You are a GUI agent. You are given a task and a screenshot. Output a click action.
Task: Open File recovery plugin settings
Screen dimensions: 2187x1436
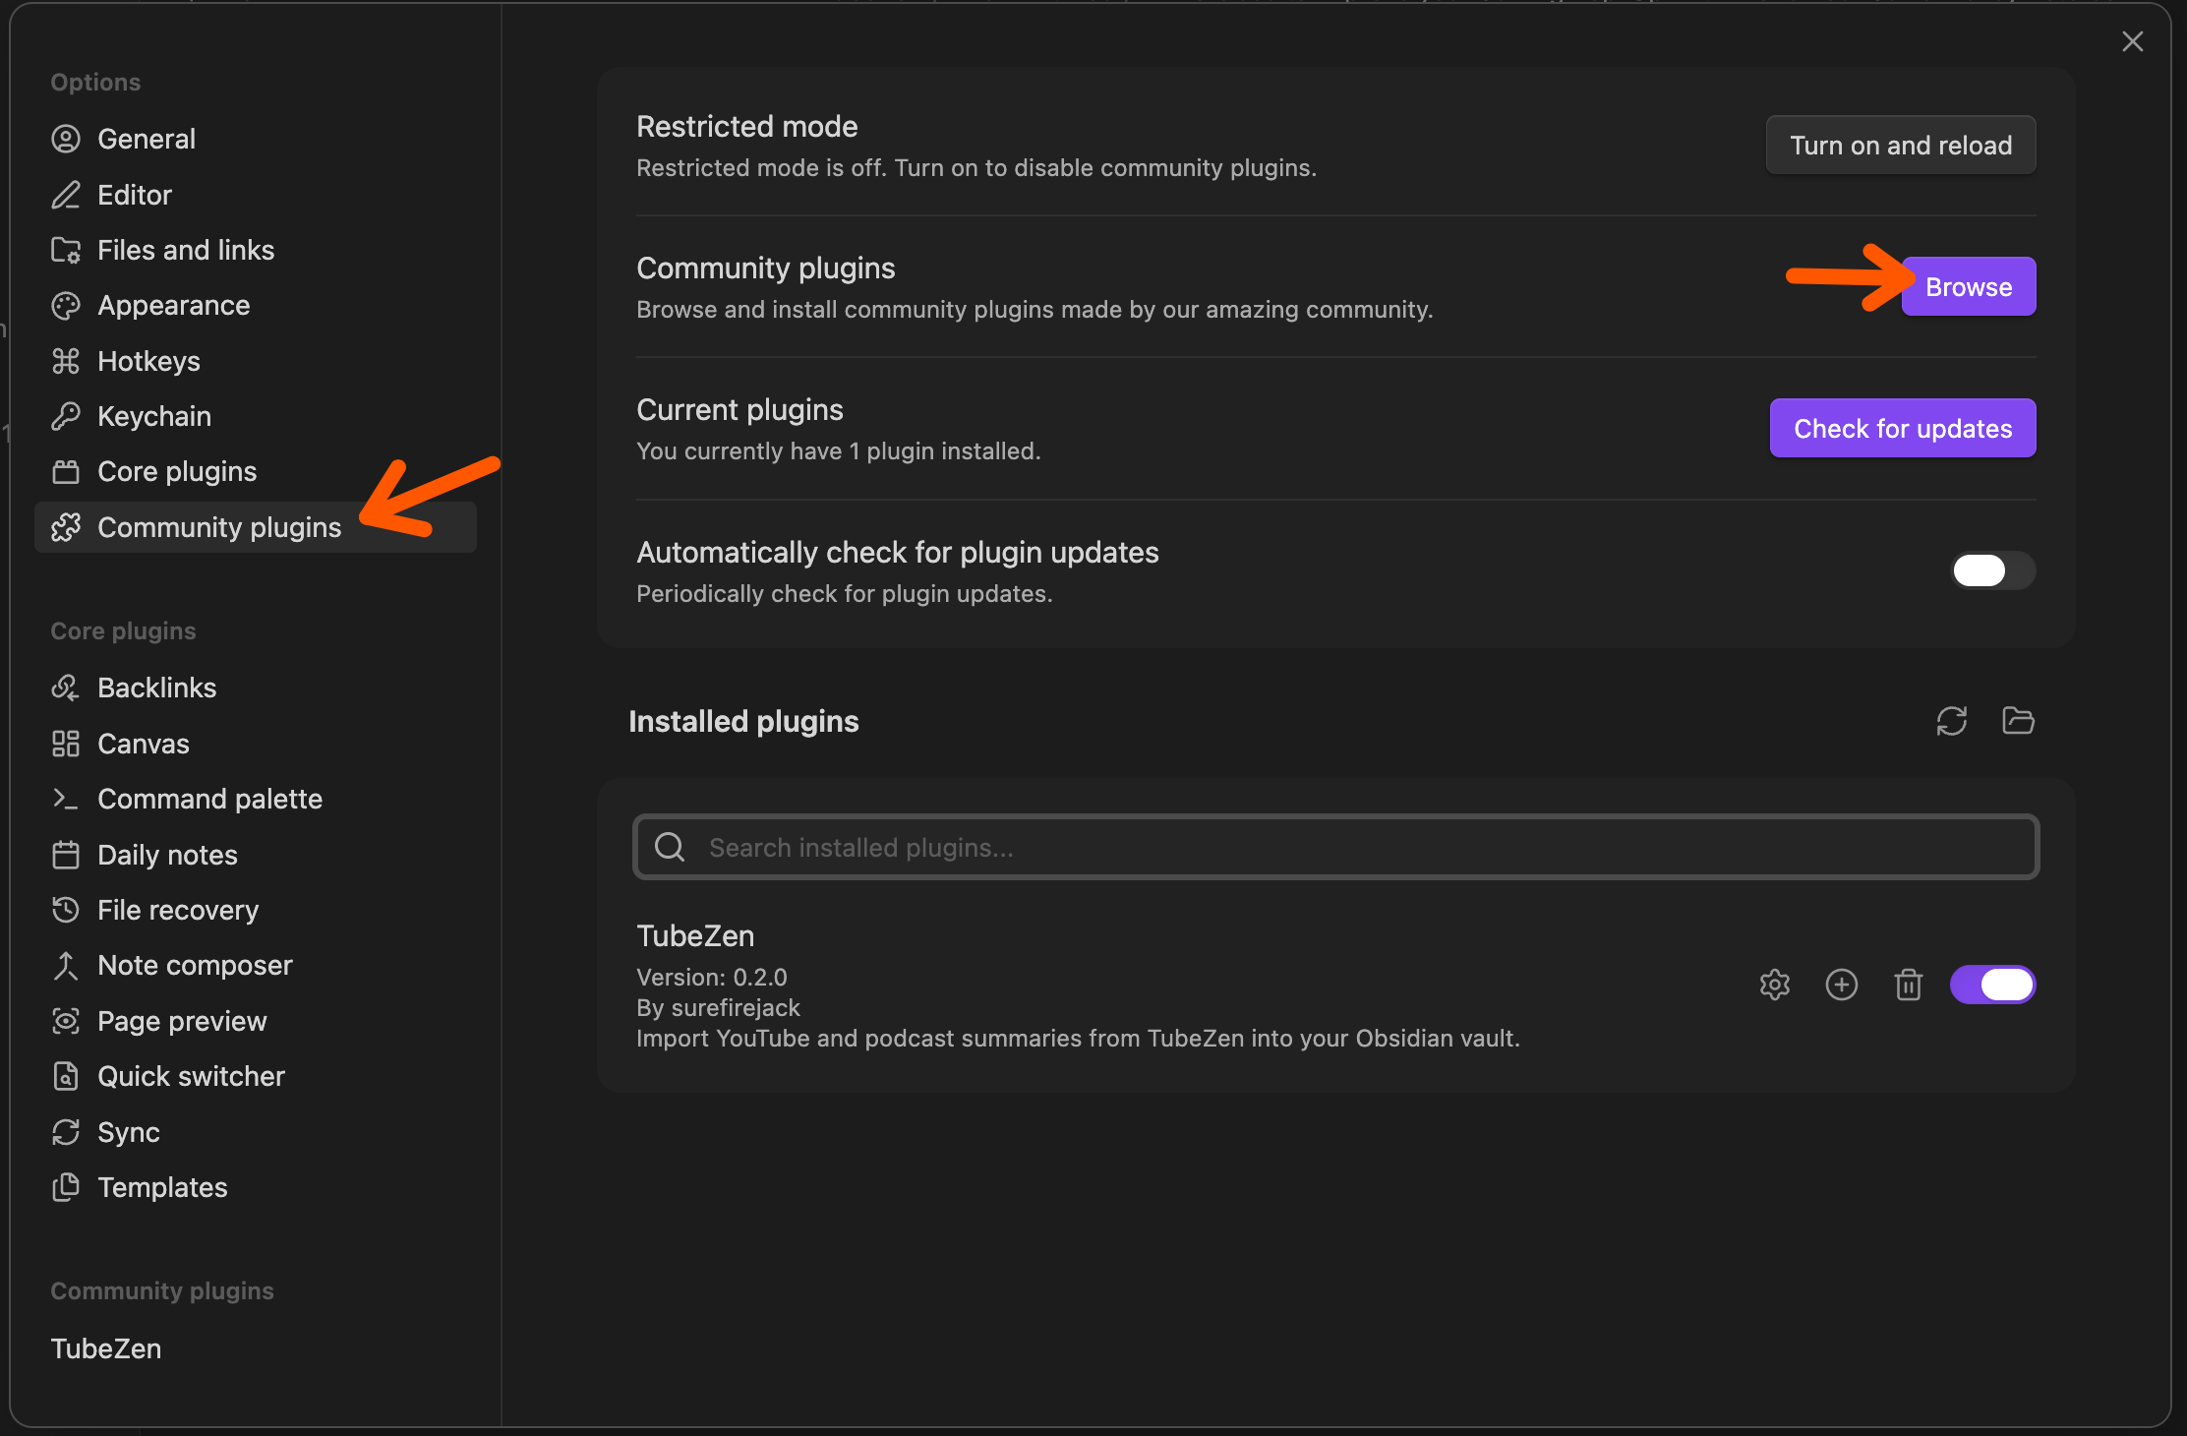coord(256,910)
